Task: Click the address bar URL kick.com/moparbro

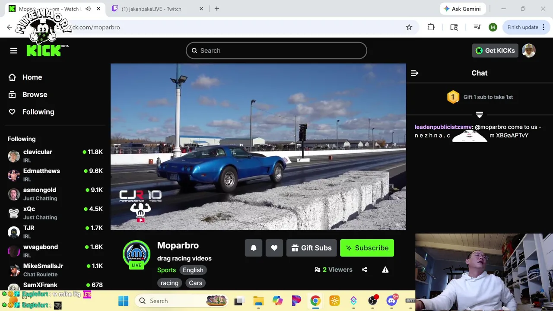Action: [96, 27]
